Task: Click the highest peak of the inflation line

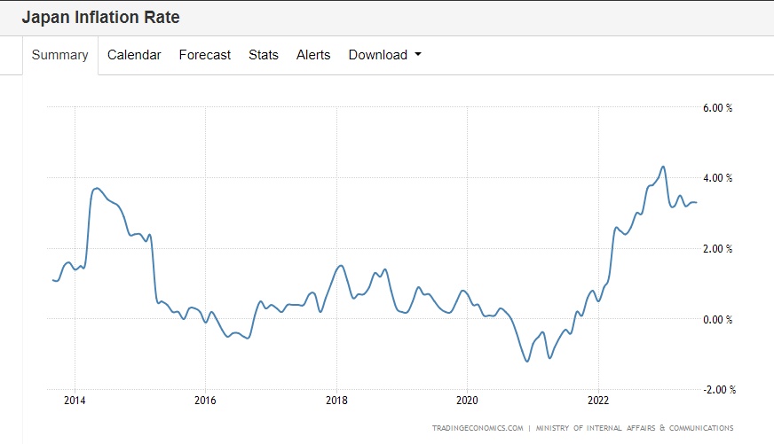Action: point(662,167)
